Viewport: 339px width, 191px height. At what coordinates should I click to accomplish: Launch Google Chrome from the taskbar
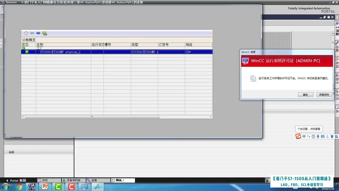(19, 187)
